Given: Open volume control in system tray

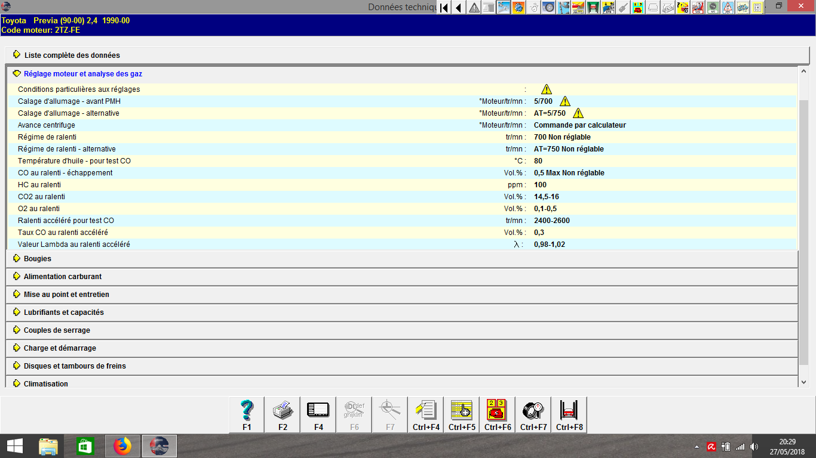Looking at the screenshot, I should [x=754, y=446].
